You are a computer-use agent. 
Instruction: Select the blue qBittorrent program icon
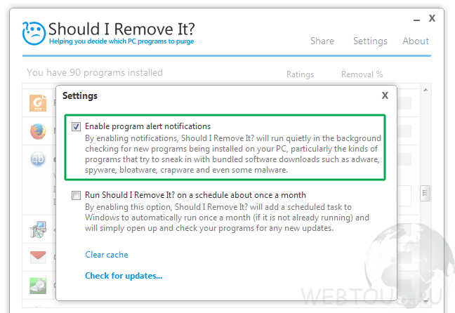(38, 159)
